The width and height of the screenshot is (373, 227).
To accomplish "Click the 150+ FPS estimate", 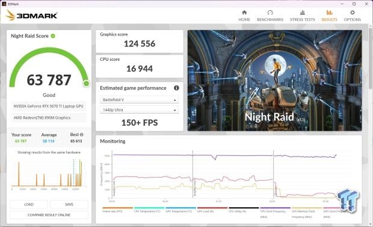I will [140, 123].
